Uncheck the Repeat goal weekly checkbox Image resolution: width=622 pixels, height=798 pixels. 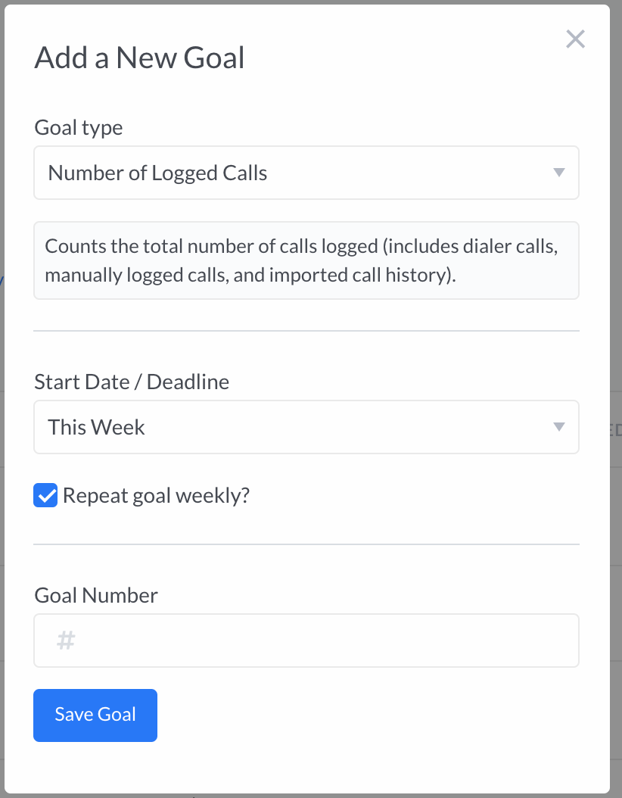pos(45,495)
